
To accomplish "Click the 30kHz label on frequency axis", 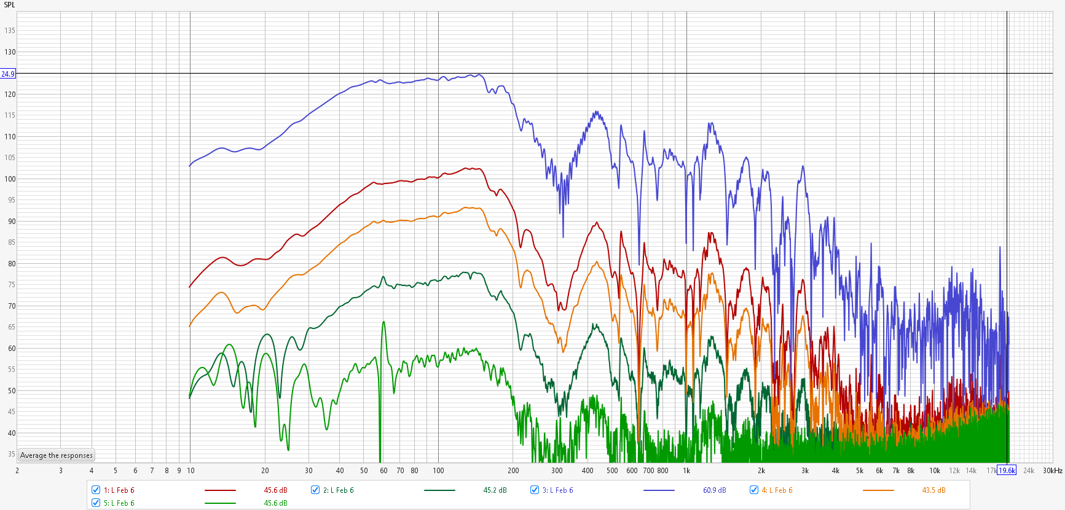I will click(1053, 471).
